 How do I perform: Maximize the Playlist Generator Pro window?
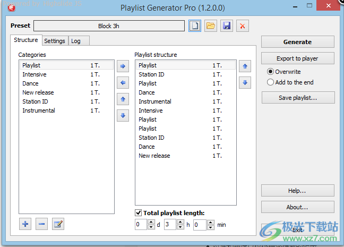(x=309, y=6)
